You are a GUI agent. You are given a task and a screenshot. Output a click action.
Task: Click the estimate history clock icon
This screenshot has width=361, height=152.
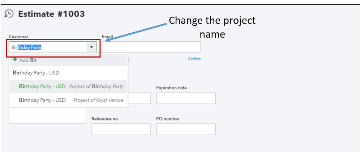point(9,14)
